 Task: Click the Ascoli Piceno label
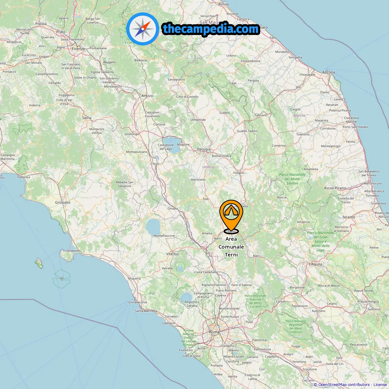point(335,188)
